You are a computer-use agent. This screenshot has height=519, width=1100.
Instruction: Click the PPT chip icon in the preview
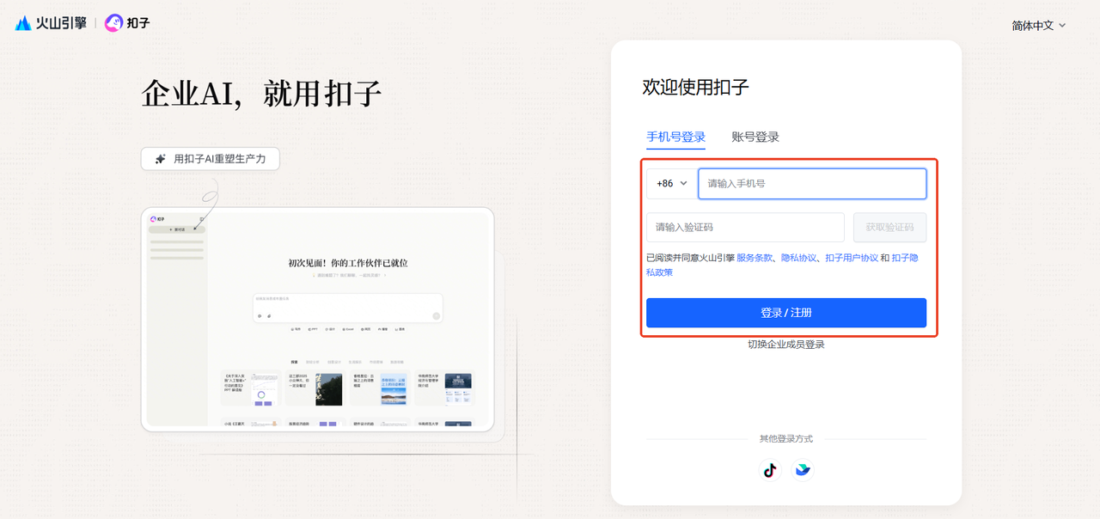coord(310,329)
